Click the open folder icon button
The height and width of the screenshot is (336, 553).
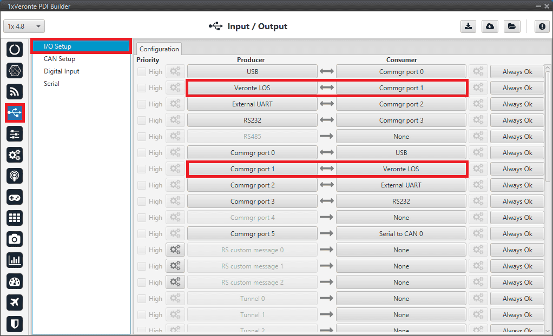tap(511, 26)
